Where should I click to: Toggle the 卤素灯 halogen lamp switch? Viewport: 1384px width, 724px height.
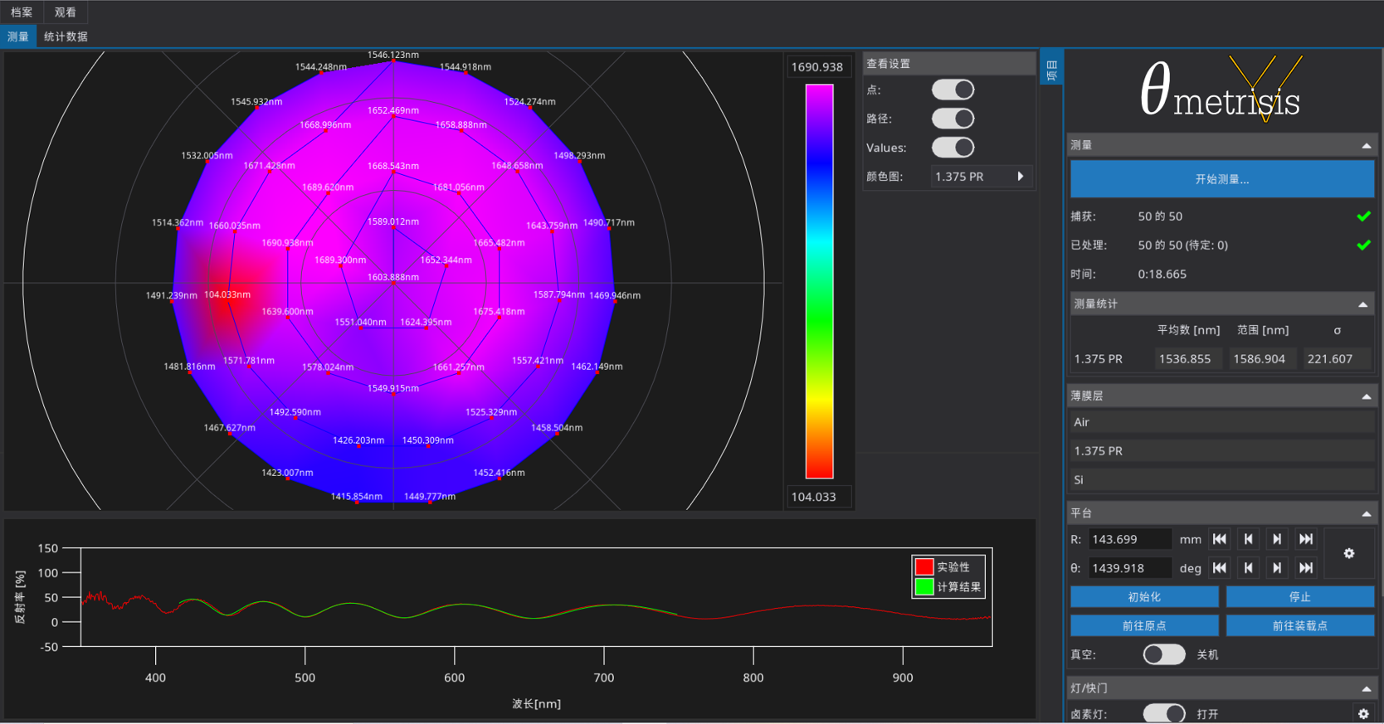click(1164, 713)
